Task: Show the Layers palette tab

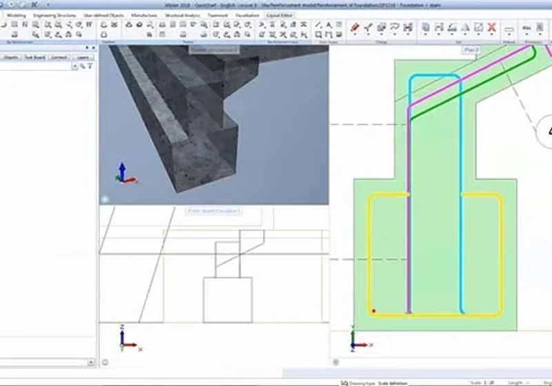Action: coord(83,57)
